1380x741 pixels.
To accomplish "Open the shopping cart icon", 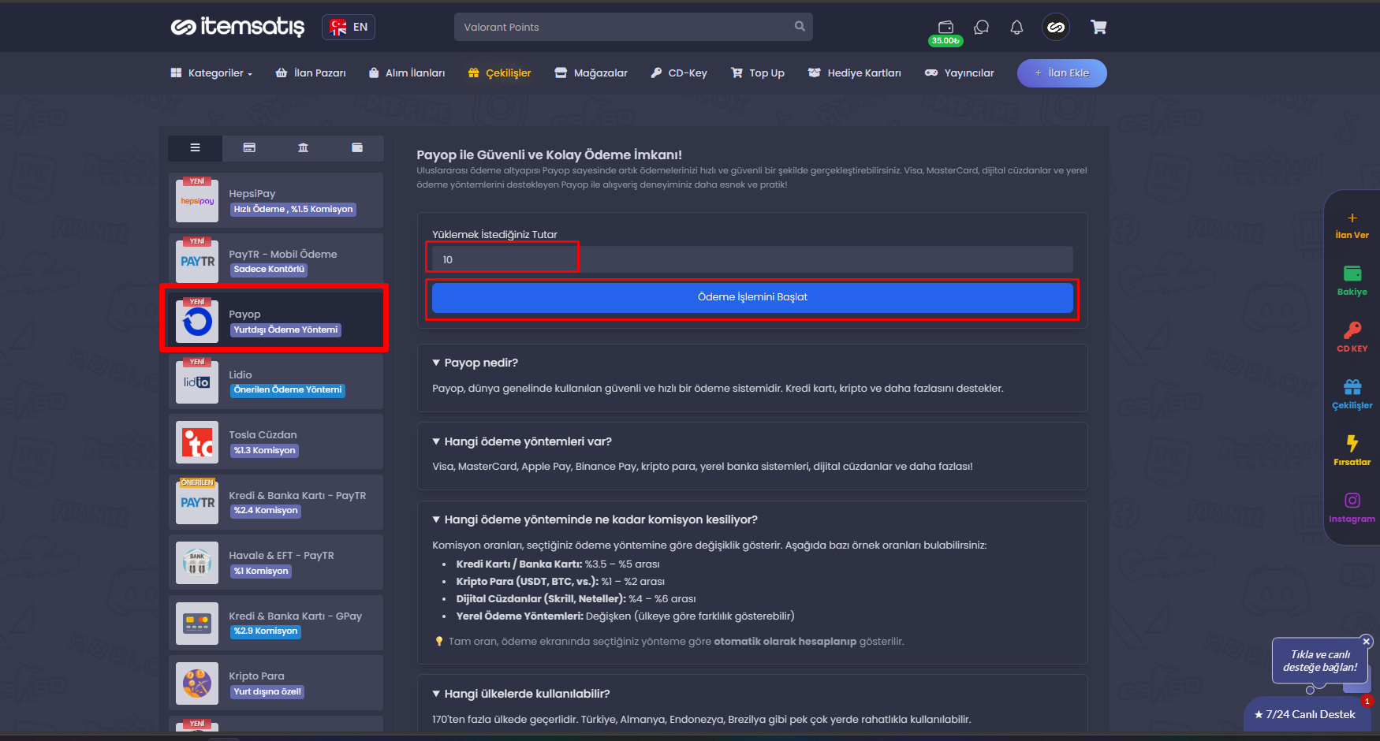I will [1098, 28].
